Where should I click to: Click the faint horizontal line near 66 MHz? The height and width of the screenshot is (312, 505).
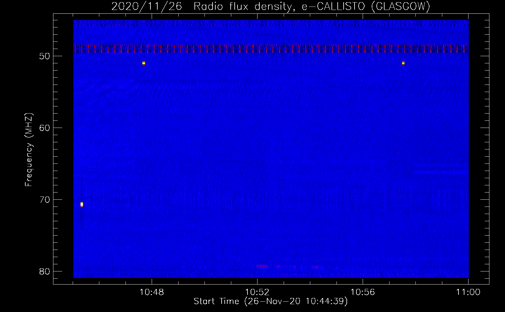[x=441, y=172]
